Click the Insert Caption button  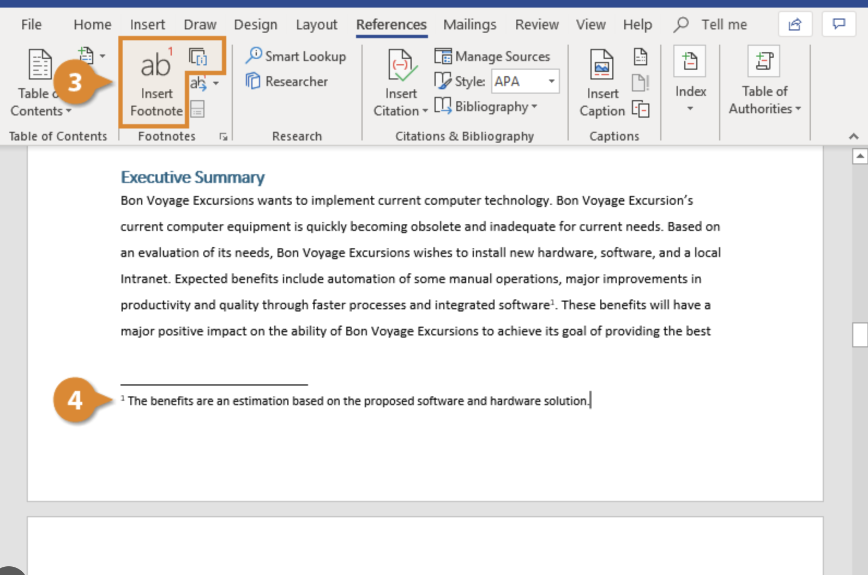[x=602, y=83]
